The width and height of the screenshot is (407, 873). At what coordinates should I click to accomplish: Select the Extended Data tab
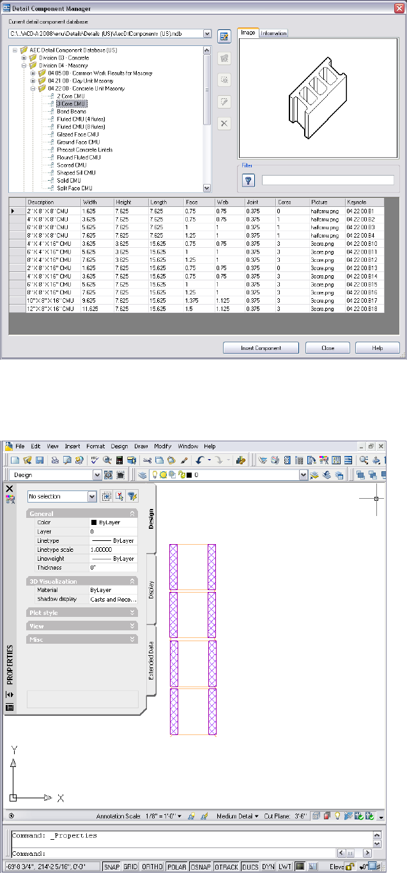pyautogui.click(x=151, y=660)
